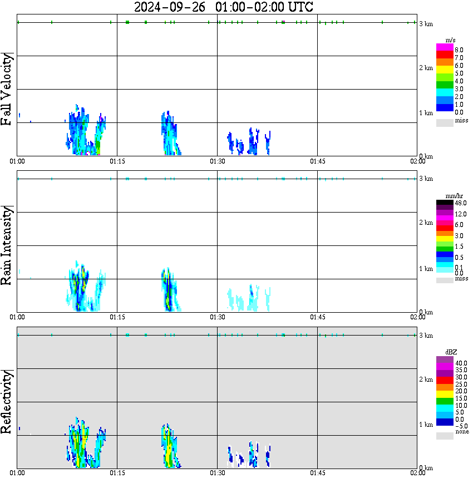Click the dBZ unit label
This screenshot has width=473, height=483.
coord(451,352)
